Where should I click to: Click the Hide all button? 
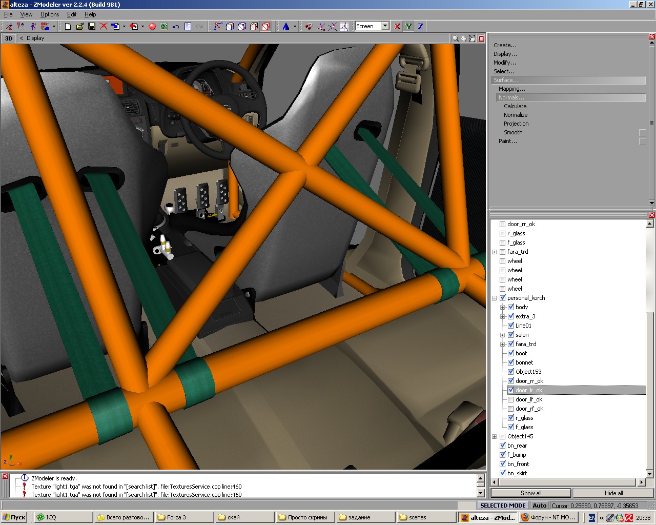click(613, 493)
